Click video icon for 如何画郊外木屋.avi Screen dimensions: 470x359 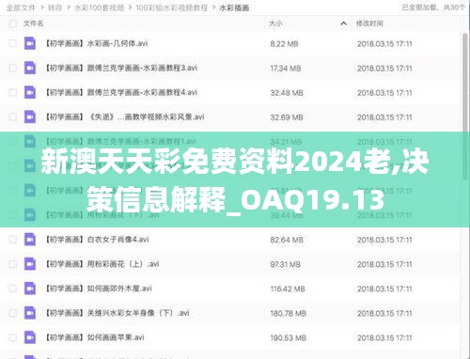30,289
